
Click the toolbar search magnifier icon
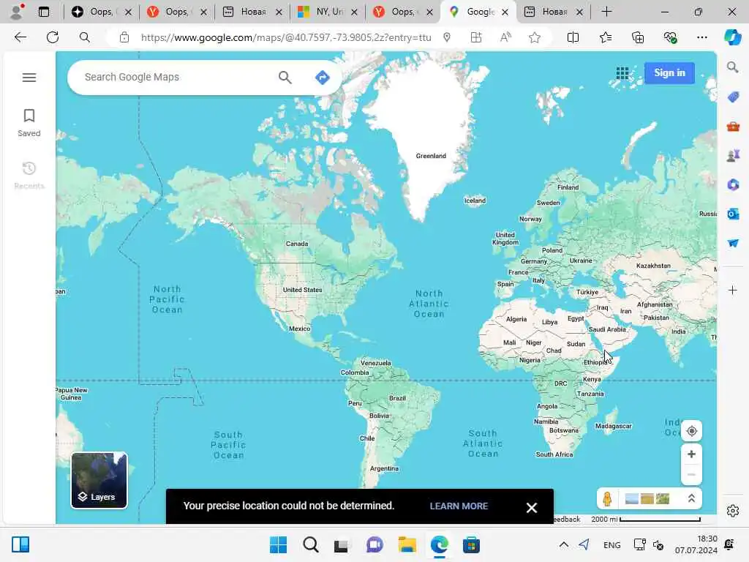point(85,37)
